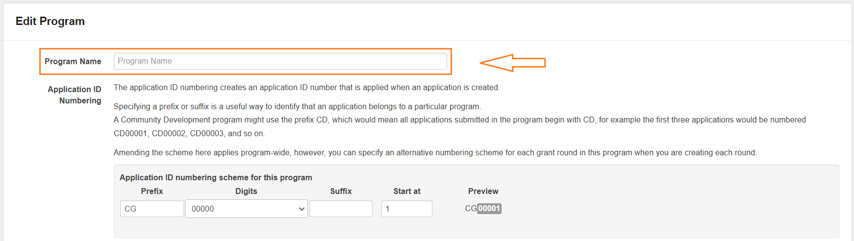854x241 pixels.
Task: Click the sentence starting "Specifying a prefix or suffix"
Action: pos(297,106)
